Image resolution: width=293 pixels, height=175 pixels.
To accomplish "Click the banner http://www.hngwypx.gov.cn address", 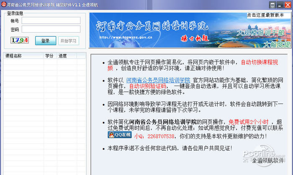I will click(126, 37).
